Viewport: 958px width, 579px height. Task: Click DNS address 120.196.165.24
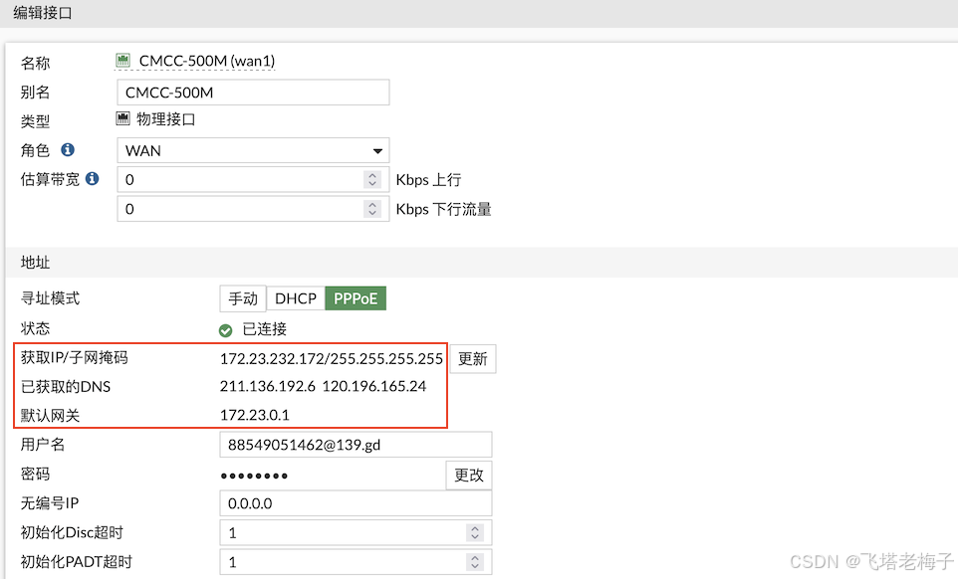[x=373, y=386]
